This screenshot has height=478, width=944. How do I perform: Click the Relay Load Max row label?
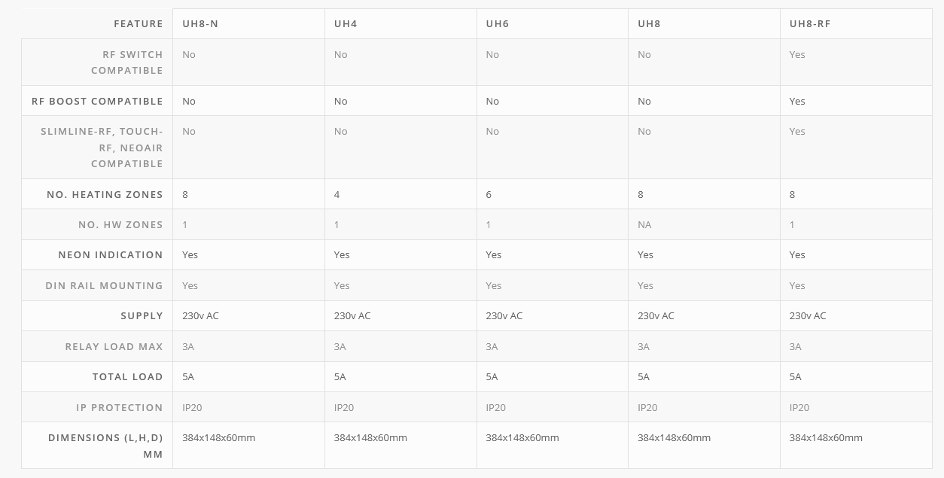click(114, 346)
